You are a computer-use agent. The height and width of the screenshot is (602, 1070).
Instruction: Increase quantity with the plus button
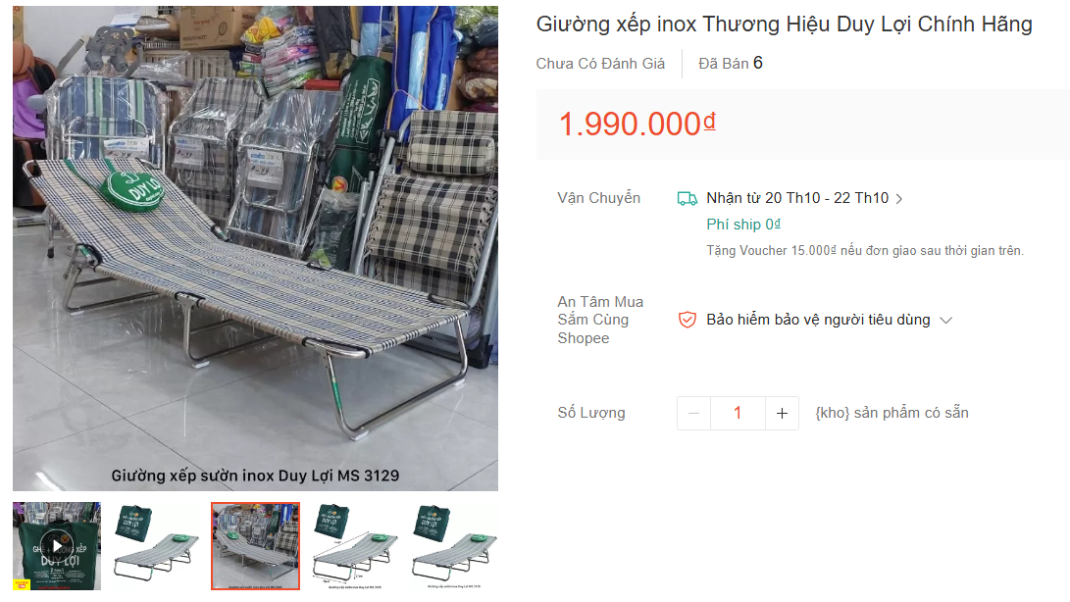782,413
